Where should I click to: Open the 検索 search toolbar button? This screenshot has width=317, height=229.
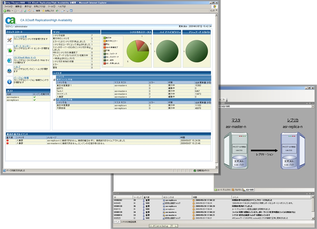coord(36,11)
